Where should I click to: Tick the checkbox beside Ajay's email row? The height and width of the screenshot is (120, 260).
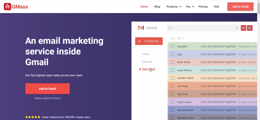172,54
